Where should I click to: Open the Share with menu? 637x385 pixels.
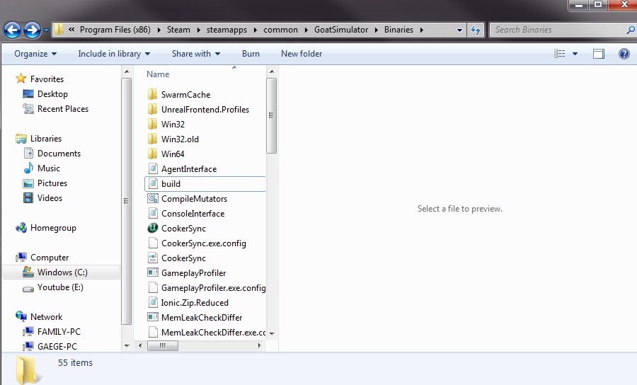(196, 54)
